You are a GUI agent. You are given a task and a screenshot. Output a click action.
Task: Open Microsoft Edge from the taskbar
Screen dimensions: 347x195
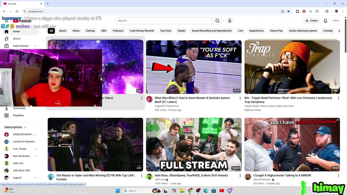(x=206, y=191)
